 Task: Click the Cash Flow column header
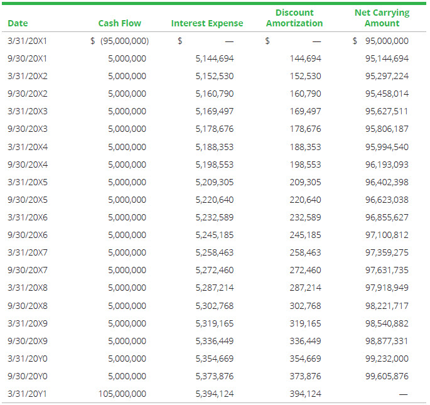coord(119,23)
